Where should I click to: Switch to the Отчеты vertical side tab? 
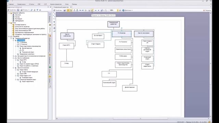[50, 70]
